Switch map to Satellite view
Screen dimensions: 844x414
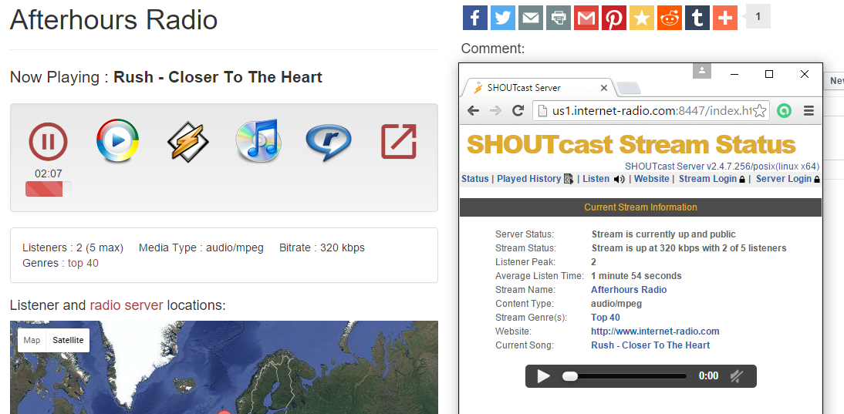click(x=68, y=340)
